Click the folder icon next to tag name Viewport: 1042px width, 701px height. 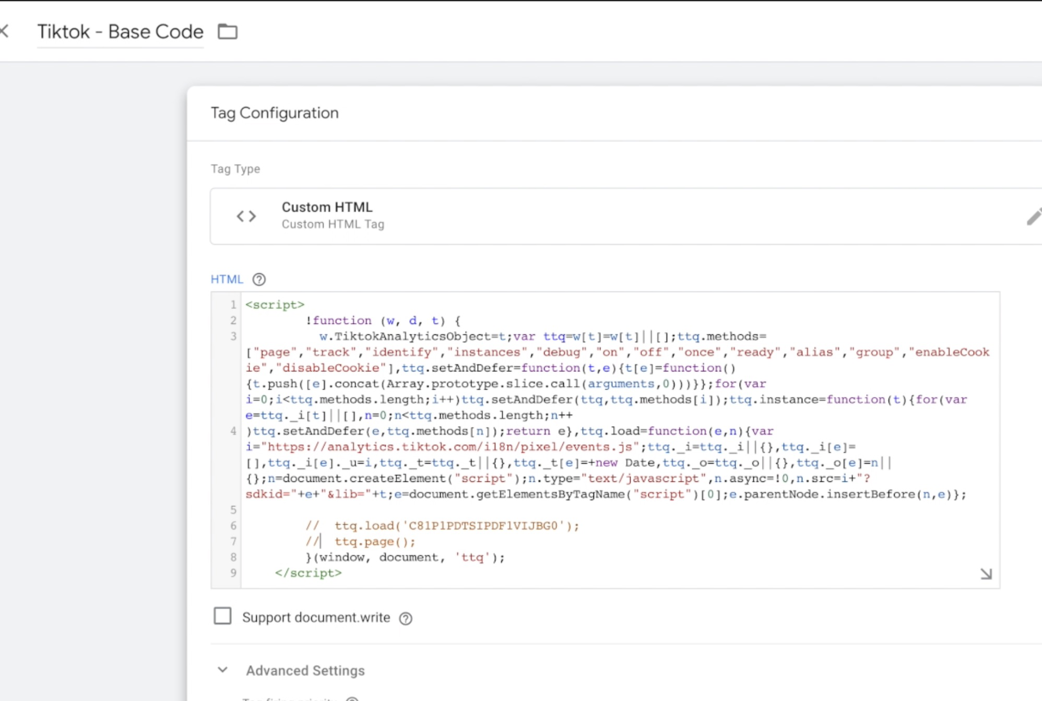tap(228, 32)
